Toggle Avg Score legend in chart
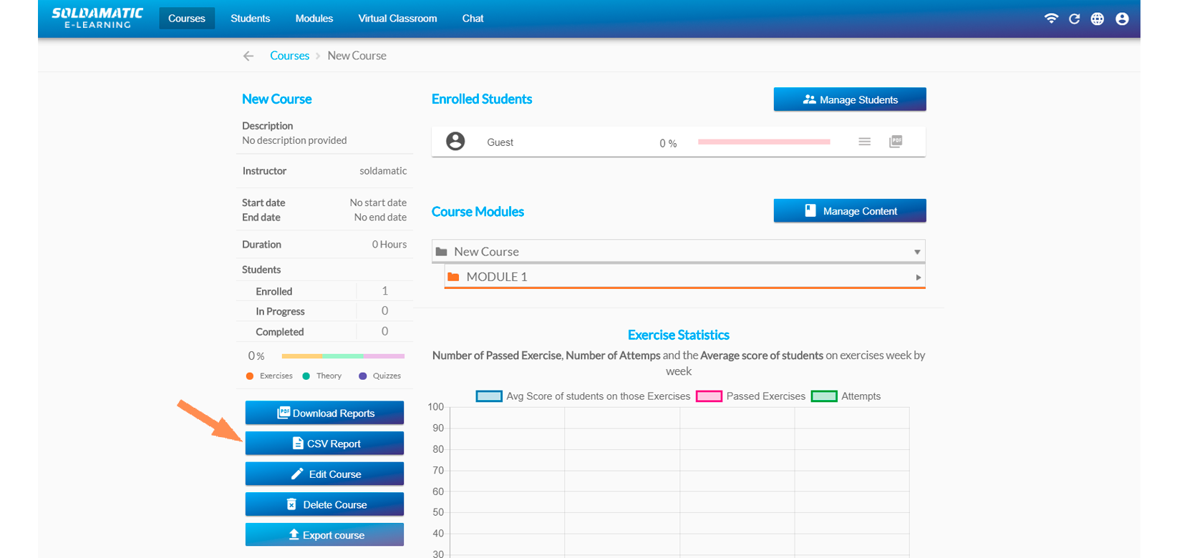The image size is (1177, 558). pyautogui.click(x=489, y=396)
